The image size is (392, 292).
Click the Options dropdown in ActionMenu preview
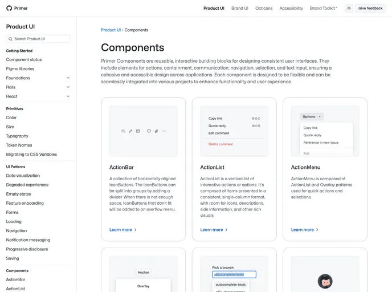(312, 116)
